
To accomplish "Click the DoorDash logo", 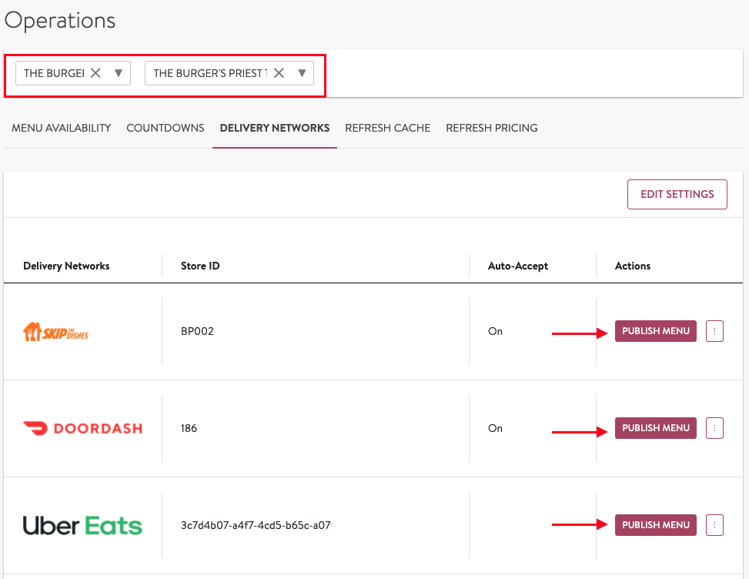I will click(82, 428).
